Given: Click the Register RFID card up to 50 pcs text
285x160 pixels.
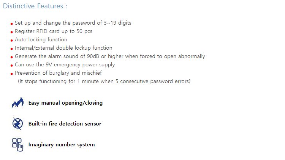Looking at the screenshot, I should point(54,31).
